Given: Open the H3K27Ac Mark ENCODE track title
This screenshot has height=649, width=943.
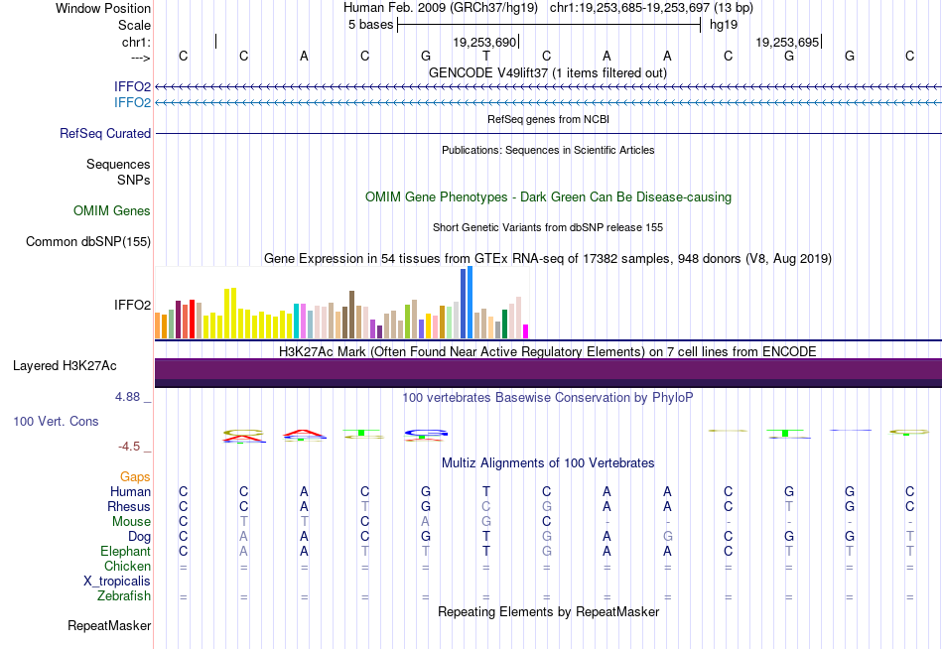Looking at the screenshot, I should coord(548,351).
